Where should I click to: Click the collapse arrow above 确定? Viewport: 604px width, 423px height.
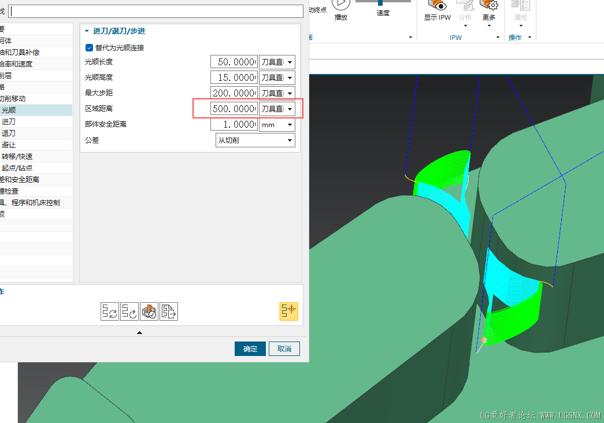tap(139, 333)
